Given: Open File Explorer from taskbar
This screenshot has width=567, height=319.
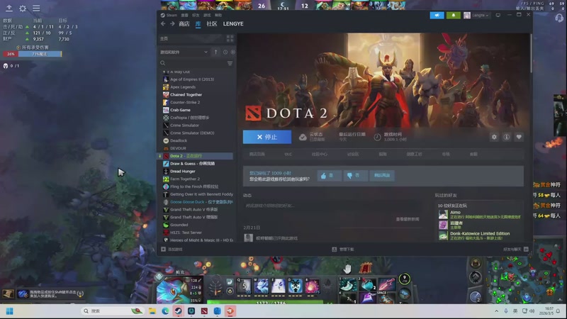Looking at the screenshot, I should click(152, 311).
